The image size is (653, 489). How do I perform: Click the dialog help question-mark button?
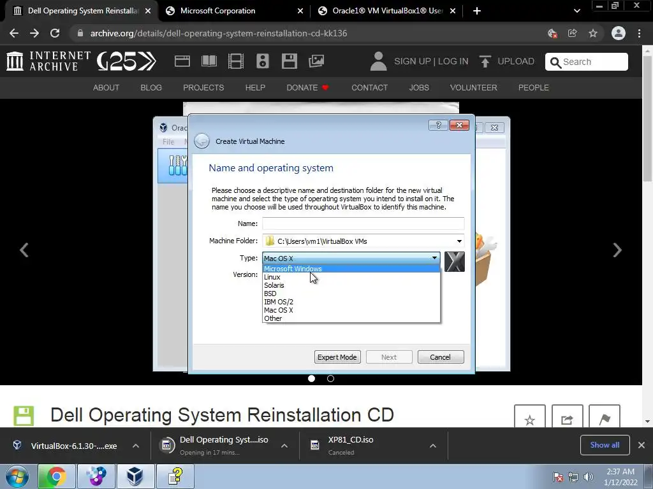point(438,125)
